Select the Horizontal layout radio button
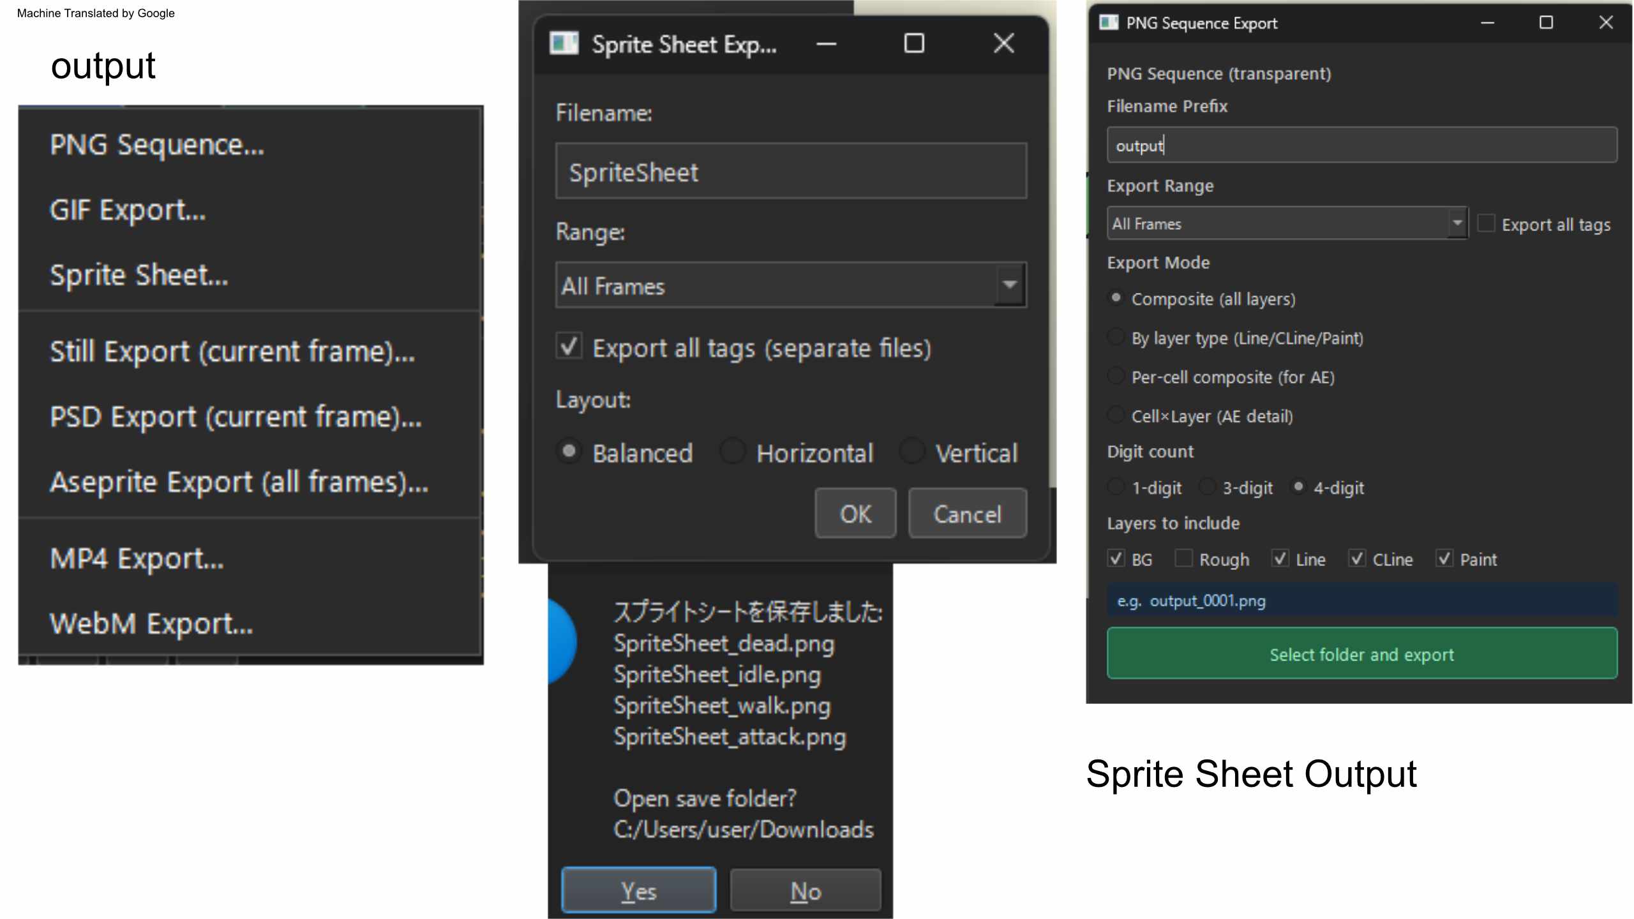The image size is (1634, 919). pos(733,452)
